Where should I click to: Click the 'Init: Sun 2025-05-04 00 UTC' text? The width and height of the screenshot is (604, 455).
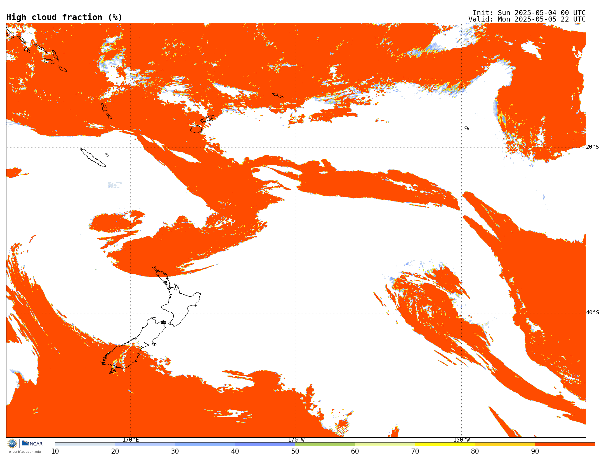coord(529,13)
